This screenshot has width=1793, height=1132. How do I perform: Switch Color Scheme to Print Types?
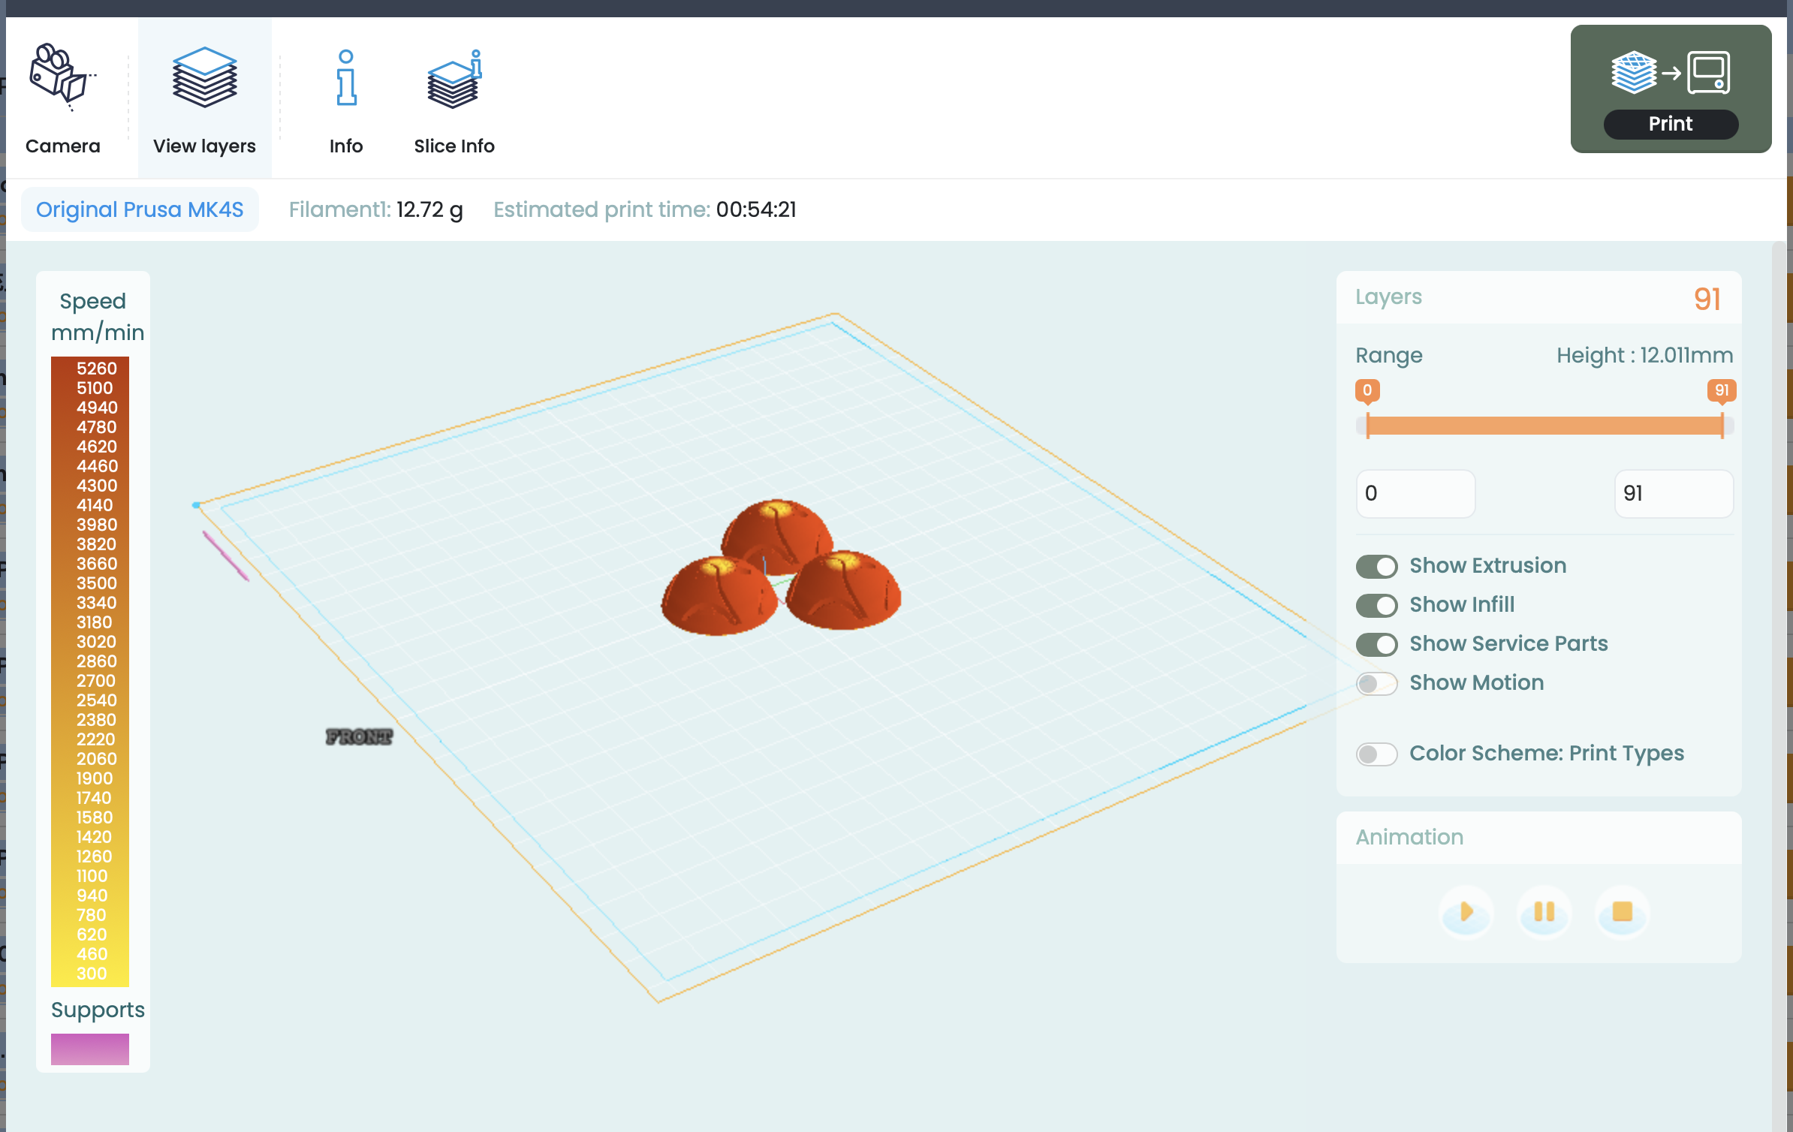click(1376, 754)
